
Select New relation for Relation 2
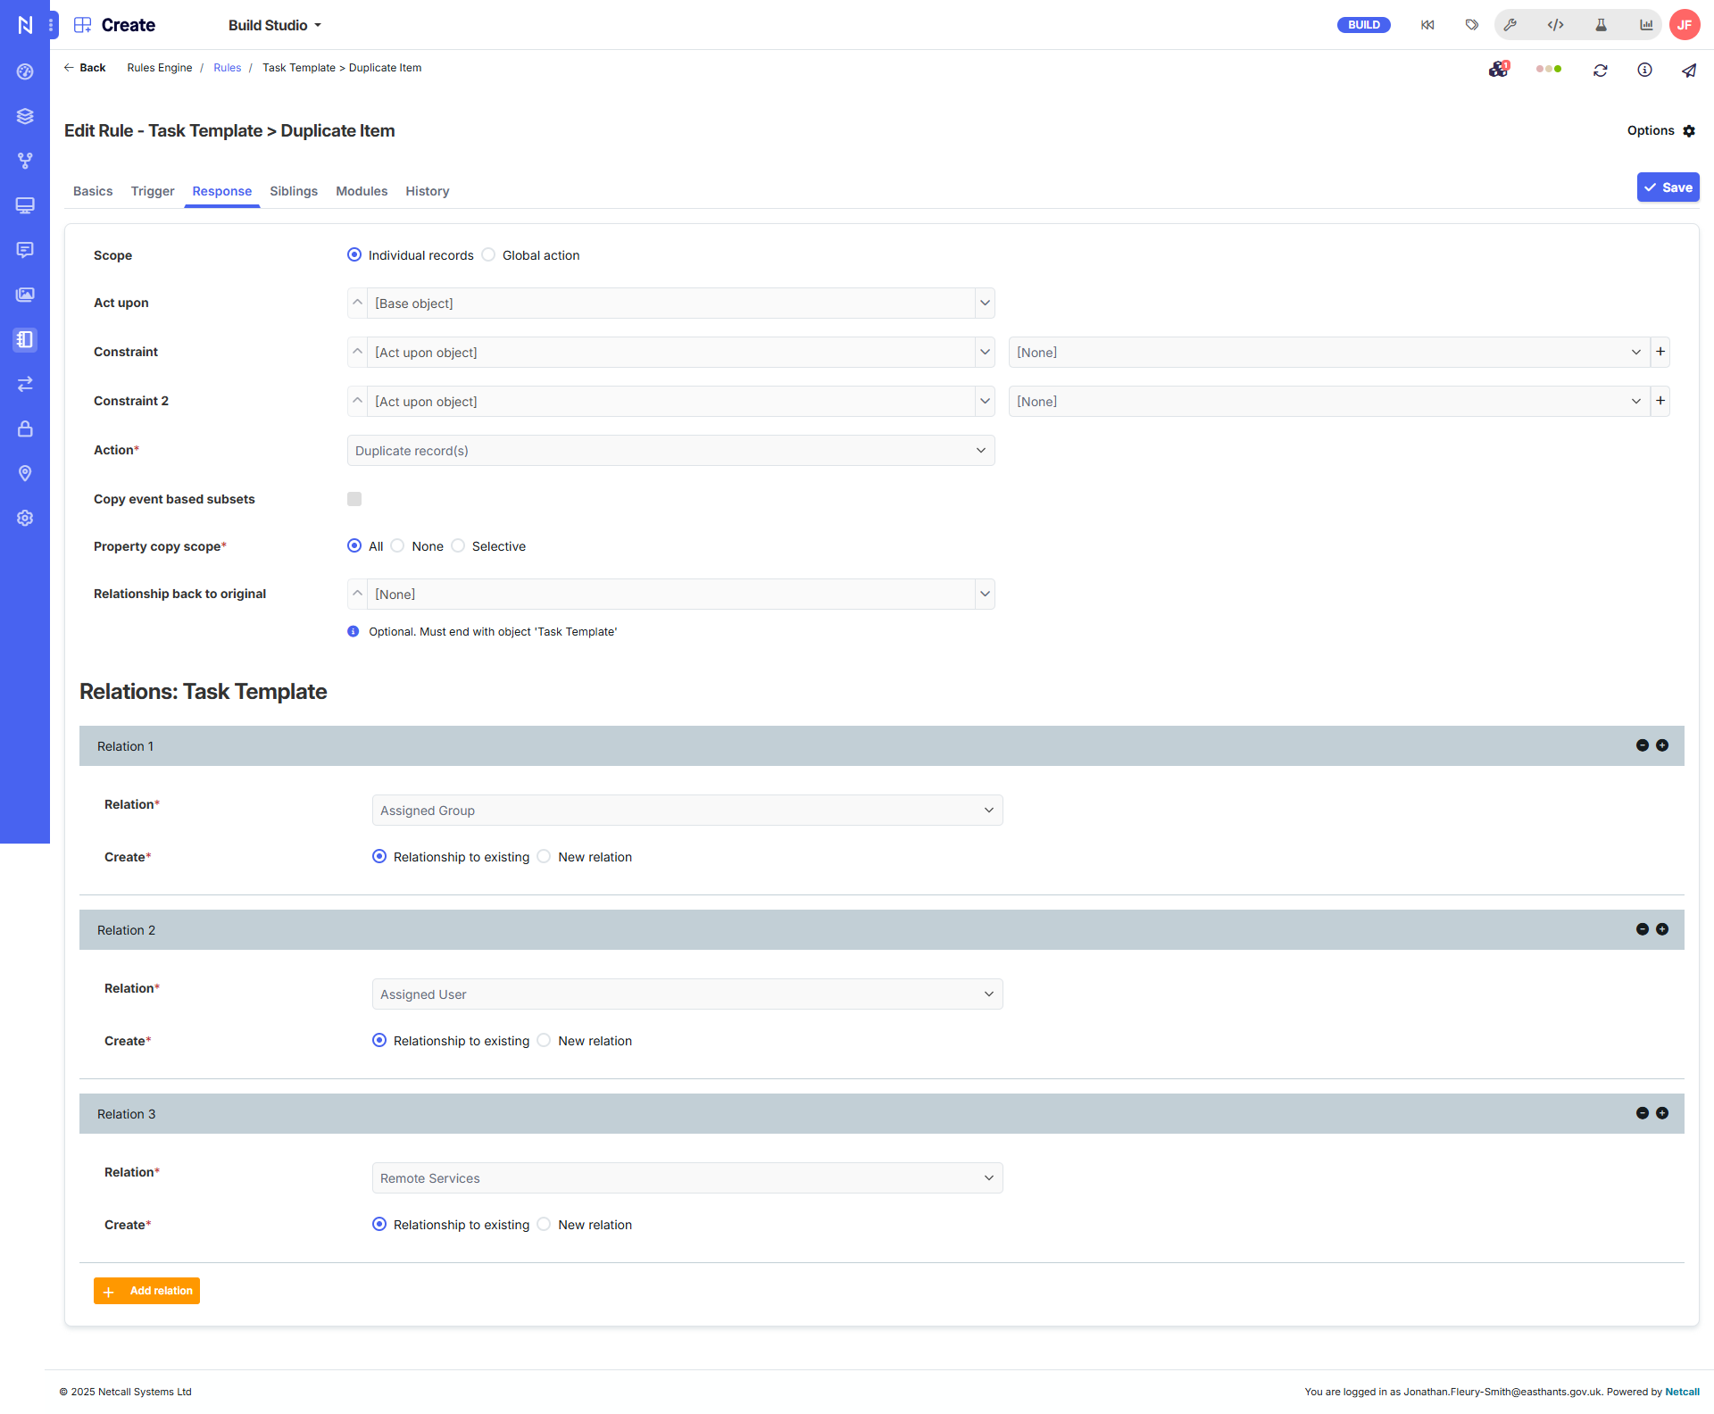tap(544, 1041)
